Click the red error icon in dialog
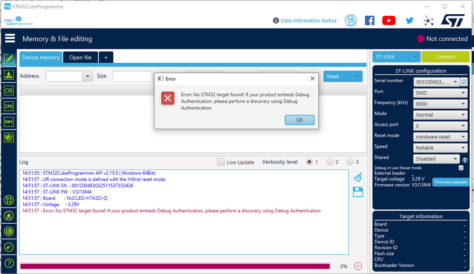Screen dimensions: 474x274 (168, 98)
